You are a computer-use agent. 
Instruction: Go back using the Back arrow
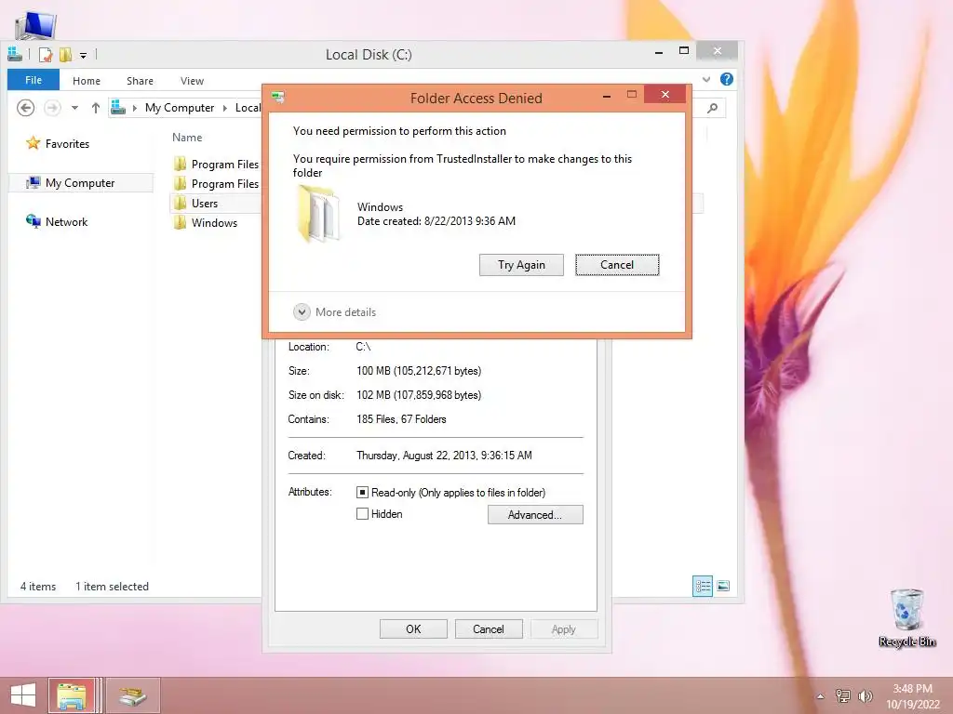pyautogui.click(x=25, y=108)
